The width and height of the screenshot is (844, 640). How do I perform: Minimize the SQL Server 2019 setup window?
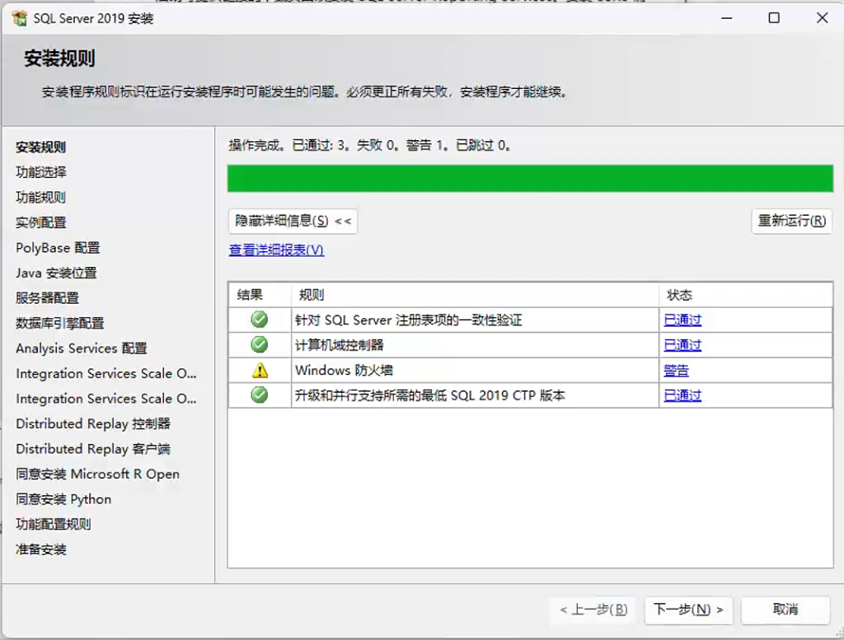(727, 18)
